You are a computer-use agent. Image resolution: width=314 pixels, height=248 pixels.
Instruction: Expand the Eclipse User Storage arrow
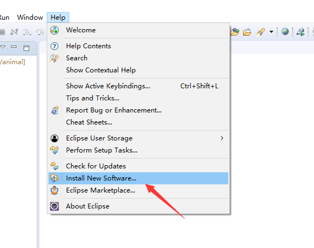coord(222,138)
